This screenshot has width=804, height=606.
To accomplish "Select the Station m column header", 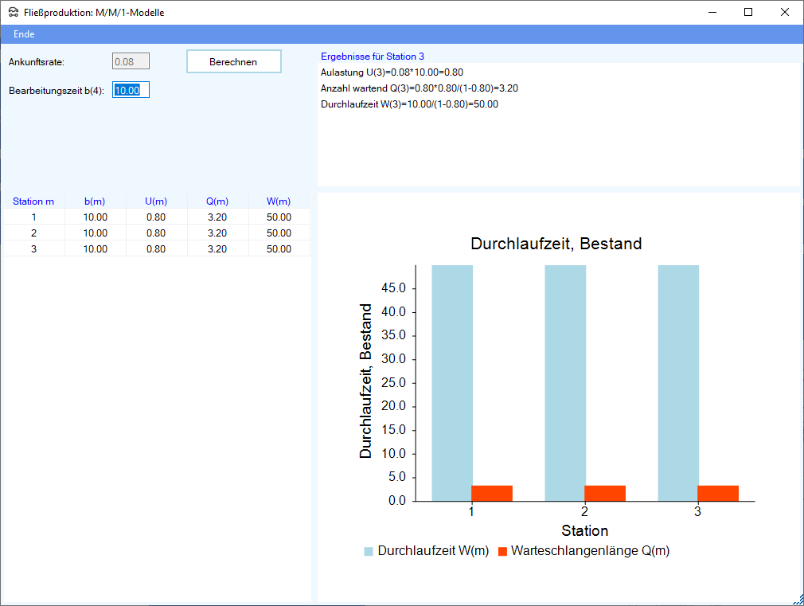I will (x=33, y=201).
